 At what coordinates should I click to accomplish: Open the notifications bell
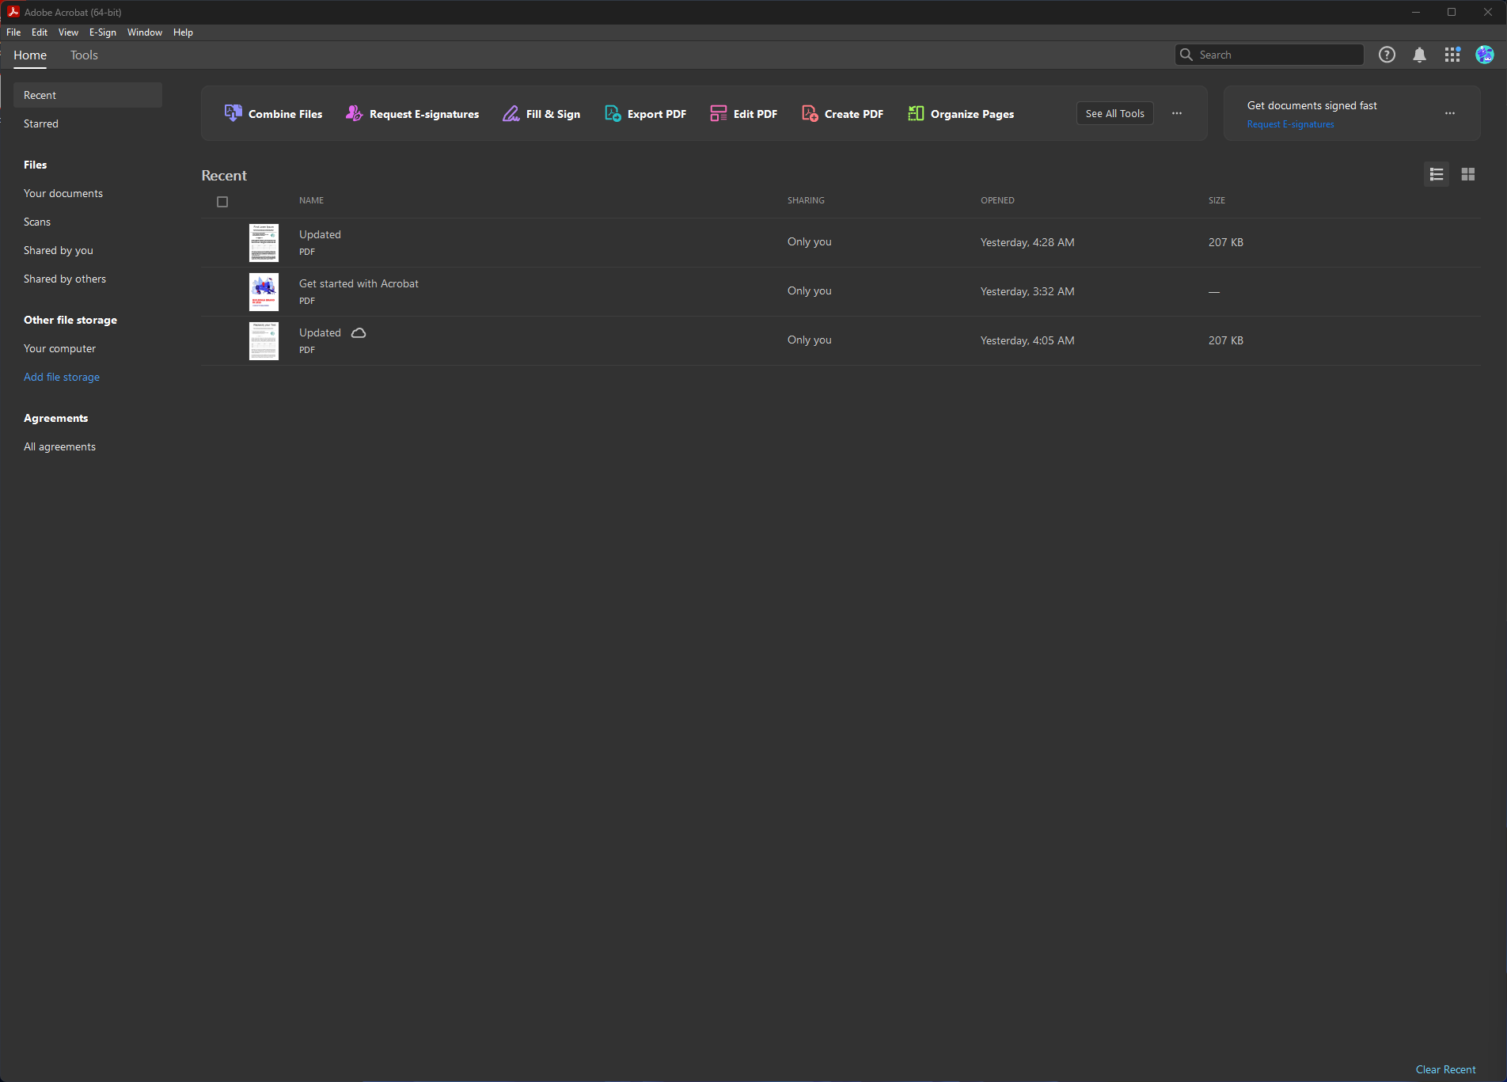(1419, 55)
